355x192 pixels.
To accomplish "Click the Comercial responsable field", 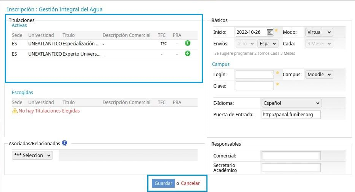I will pos(291,156).
